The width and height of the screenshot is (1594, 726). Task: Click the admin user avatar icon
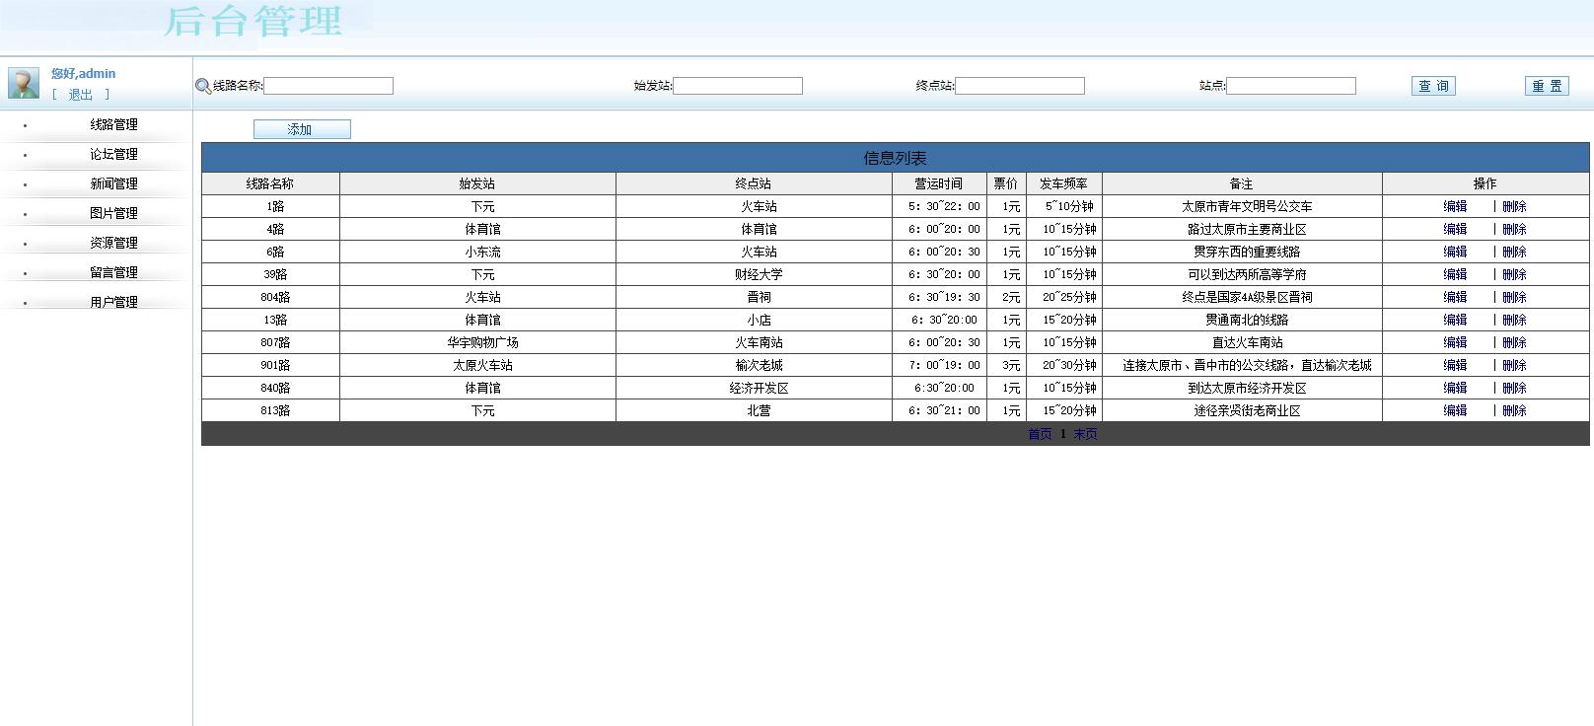24,83
